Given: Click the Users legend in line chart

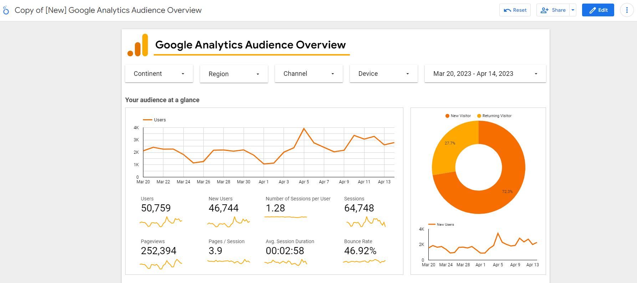Looking at the screenshot, I should [x=154, y=120].
